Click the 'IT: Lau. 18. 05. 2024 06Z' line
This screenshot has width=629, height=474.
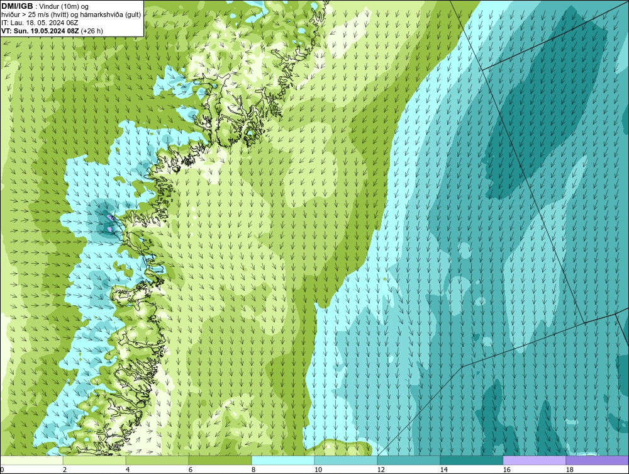(x=40, y=23)
